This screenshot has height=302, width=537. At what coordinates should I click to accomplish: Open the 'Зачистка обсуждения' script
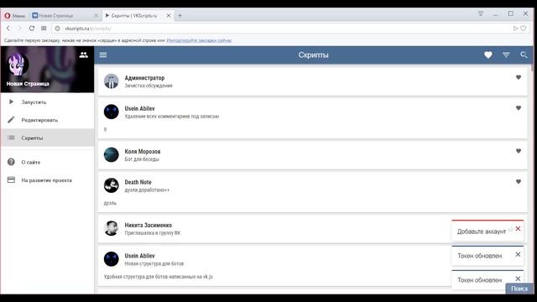tap(149, 86)
